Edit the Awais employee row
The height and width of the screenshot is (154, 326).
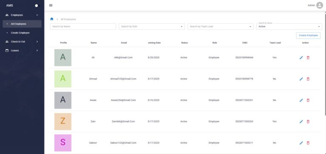click(301, 100)
